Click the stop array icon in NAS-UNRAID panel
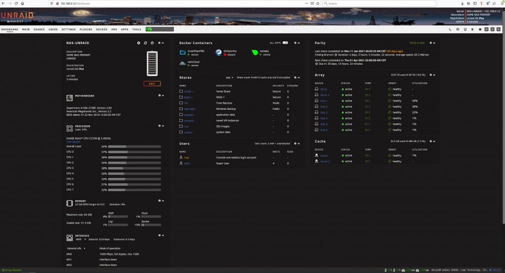This screenshot has width=505, height=273. (x=138, y=43)
